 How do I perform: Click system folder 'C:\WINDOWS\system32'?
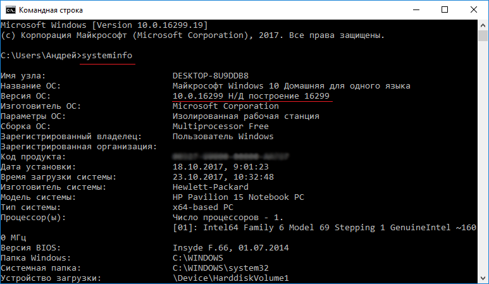[x=221, y=268]
